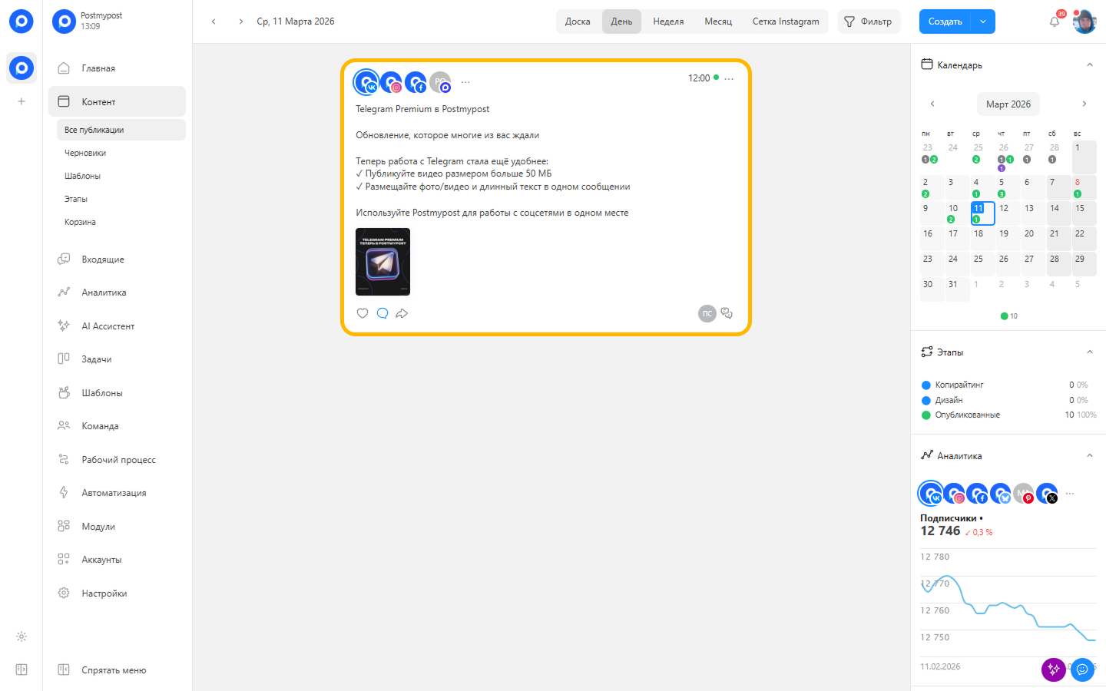
Task: Switch to the Неделя view tab
Action: [x=668, y=21]
